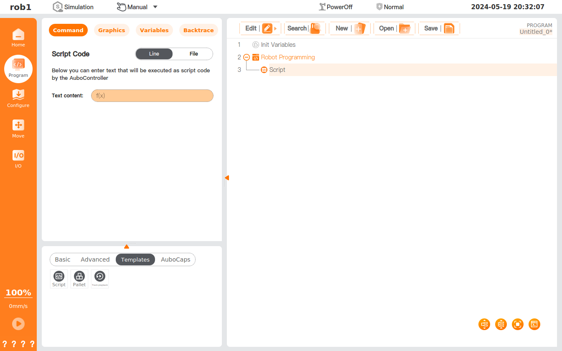The width and height of the screenshot is (562, 351).
Task: Select Line script code mode
Action: click(x=154, y=54)
